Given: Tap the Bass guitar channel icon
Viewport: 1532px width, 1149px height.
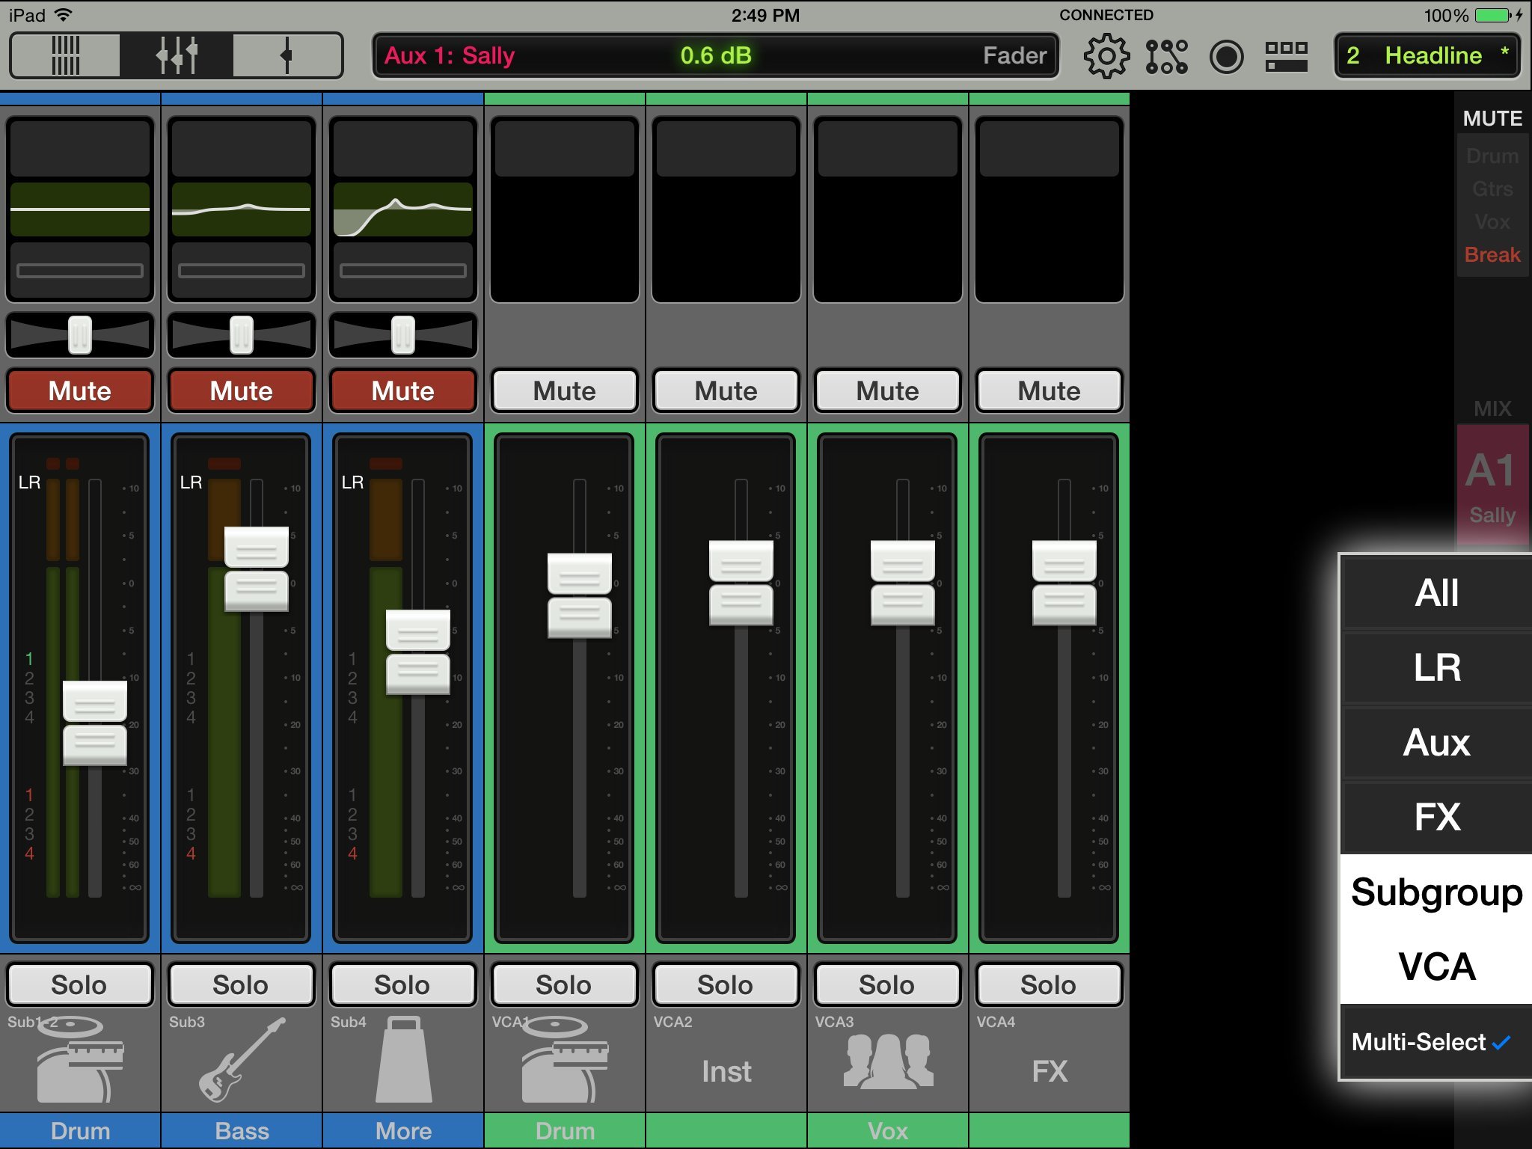Looking at the screenshot, I should click(242, 1060).
